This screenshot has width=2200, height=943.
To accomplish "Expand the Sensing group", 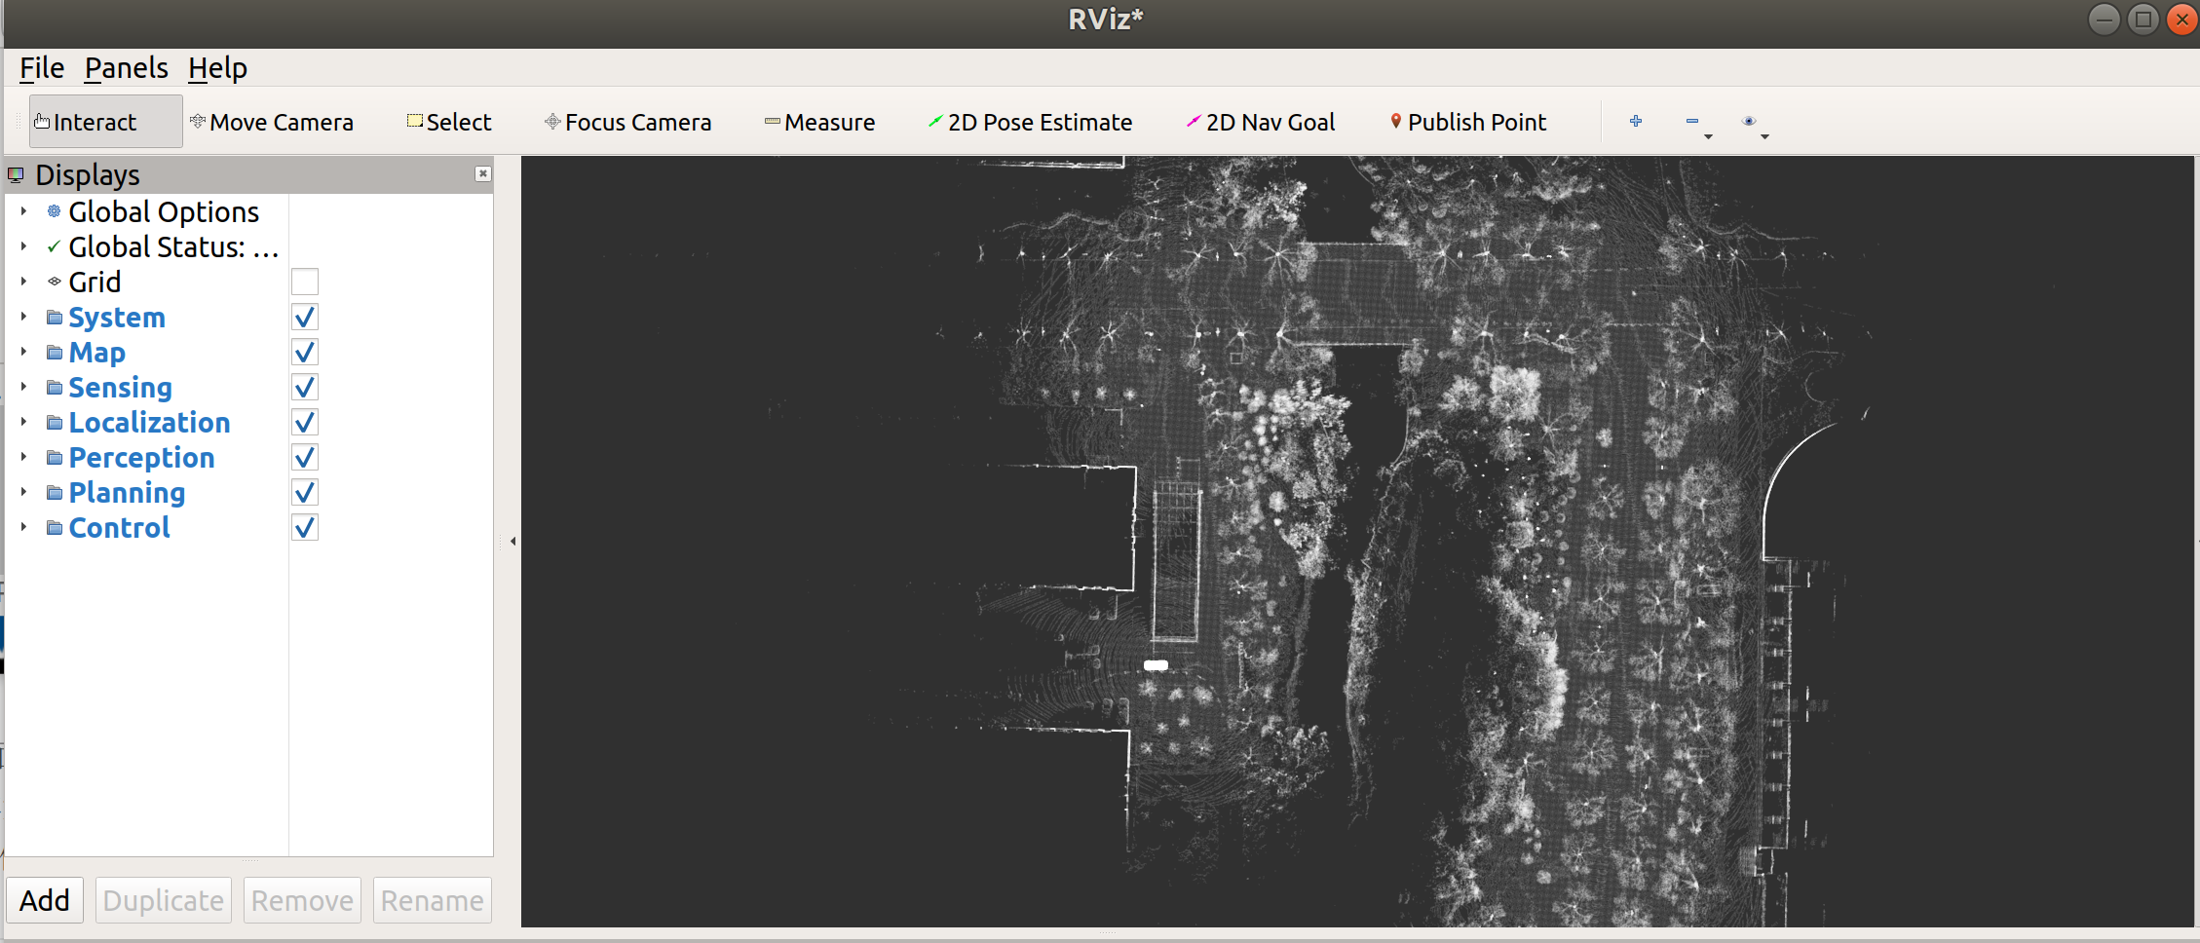I will pyautogui.click(x=23, y=387).
